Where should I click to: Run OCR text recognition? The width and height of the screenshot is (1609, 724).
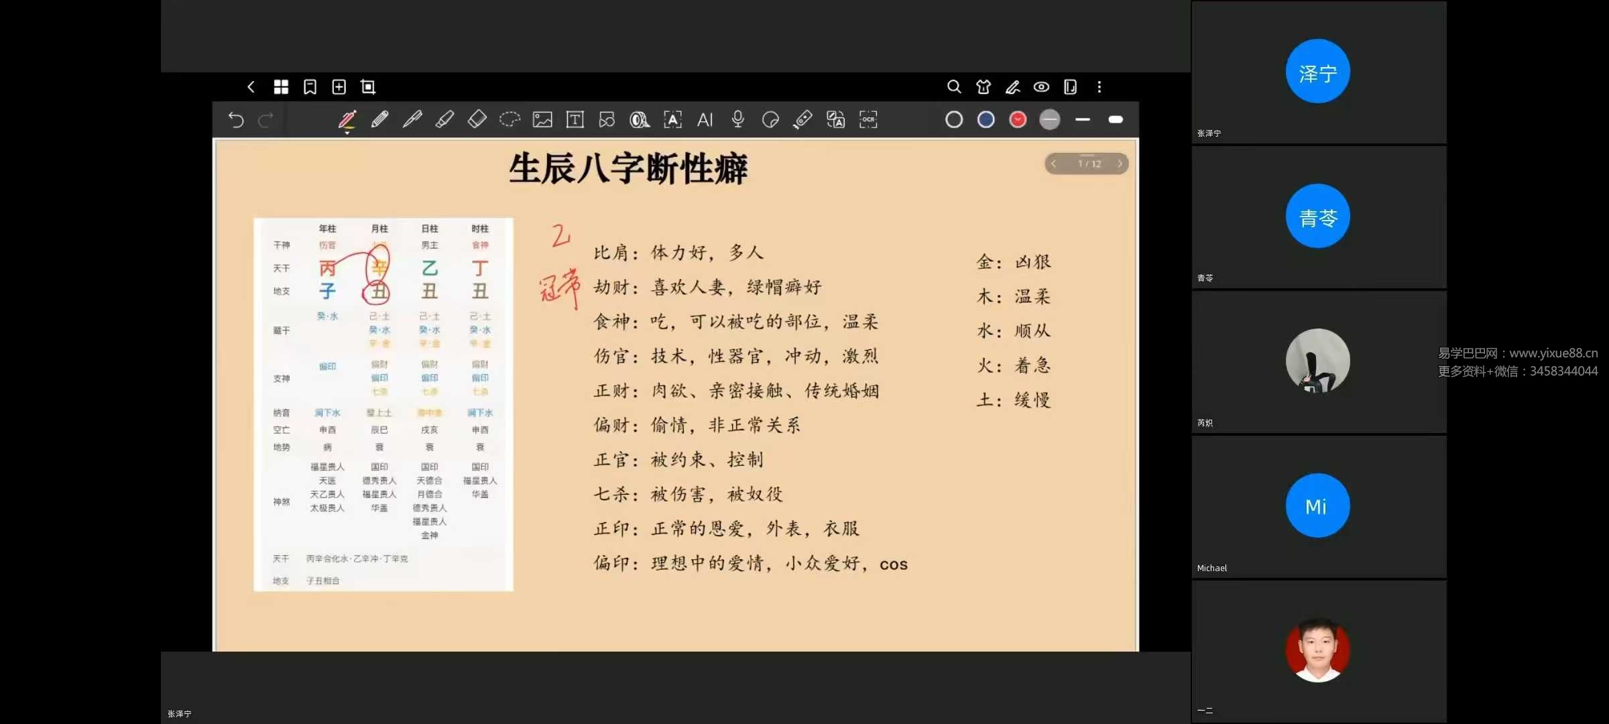click(868, 119)
